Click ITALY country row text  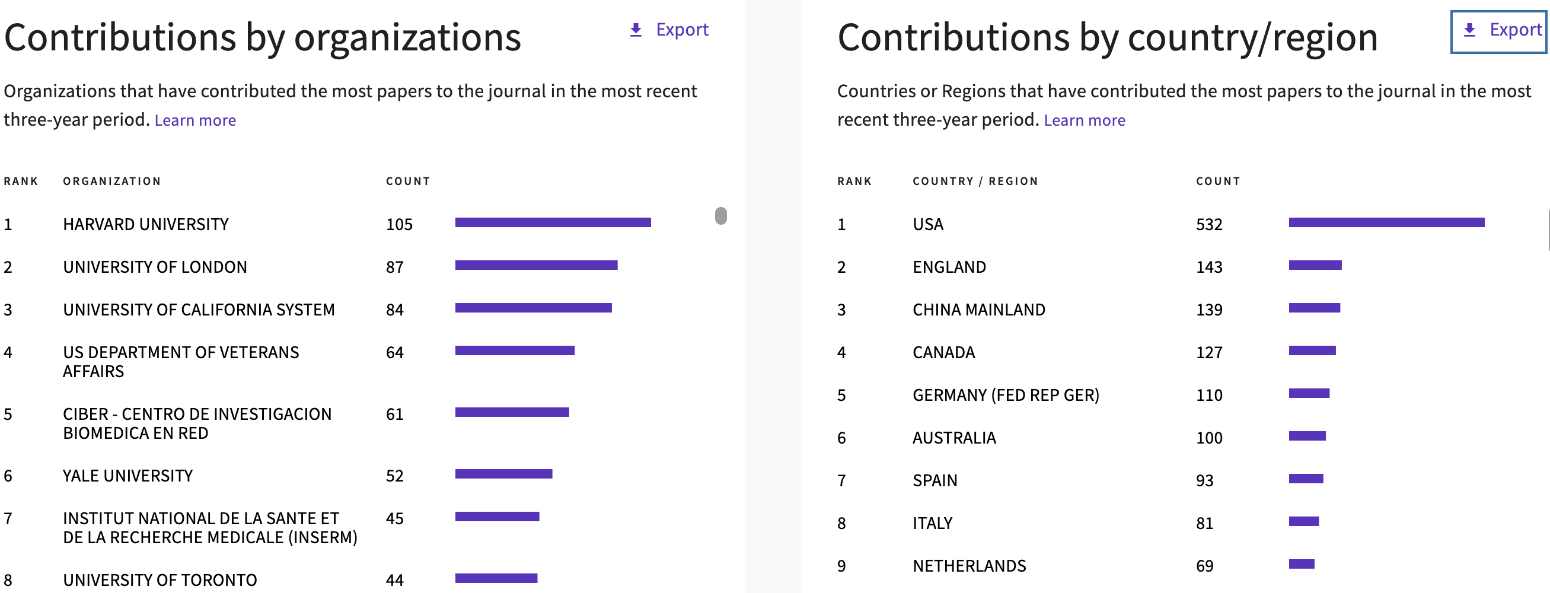(932, 524)
